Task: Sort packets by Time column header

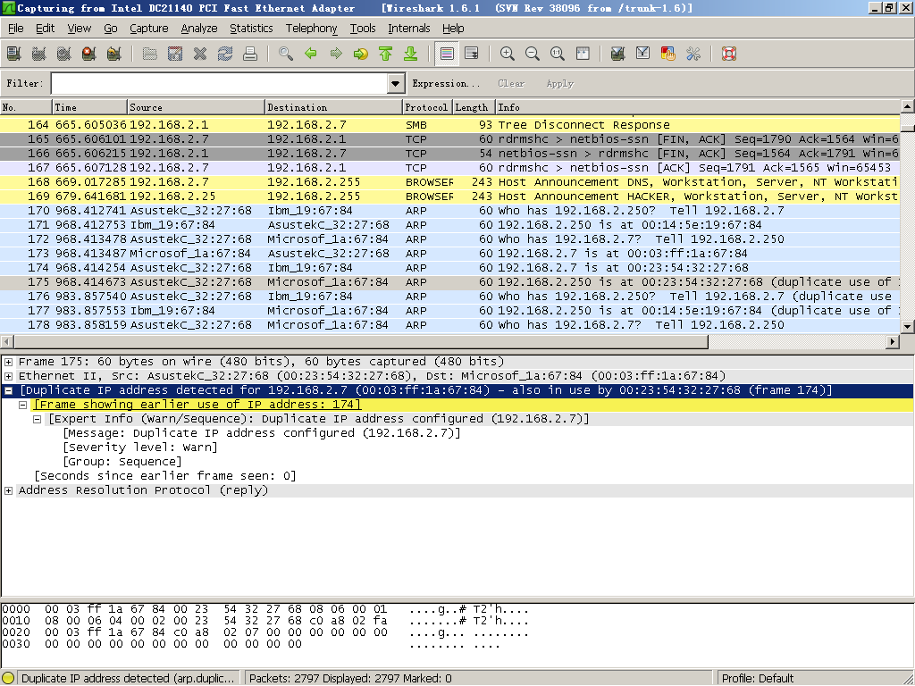Action: pos(89,107)
